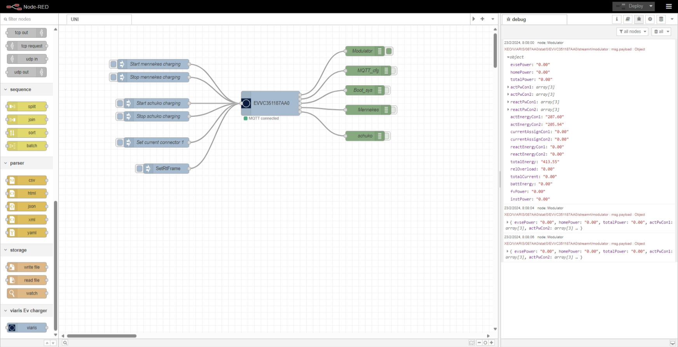Open the help book sidebar icon

click(628, 19)
